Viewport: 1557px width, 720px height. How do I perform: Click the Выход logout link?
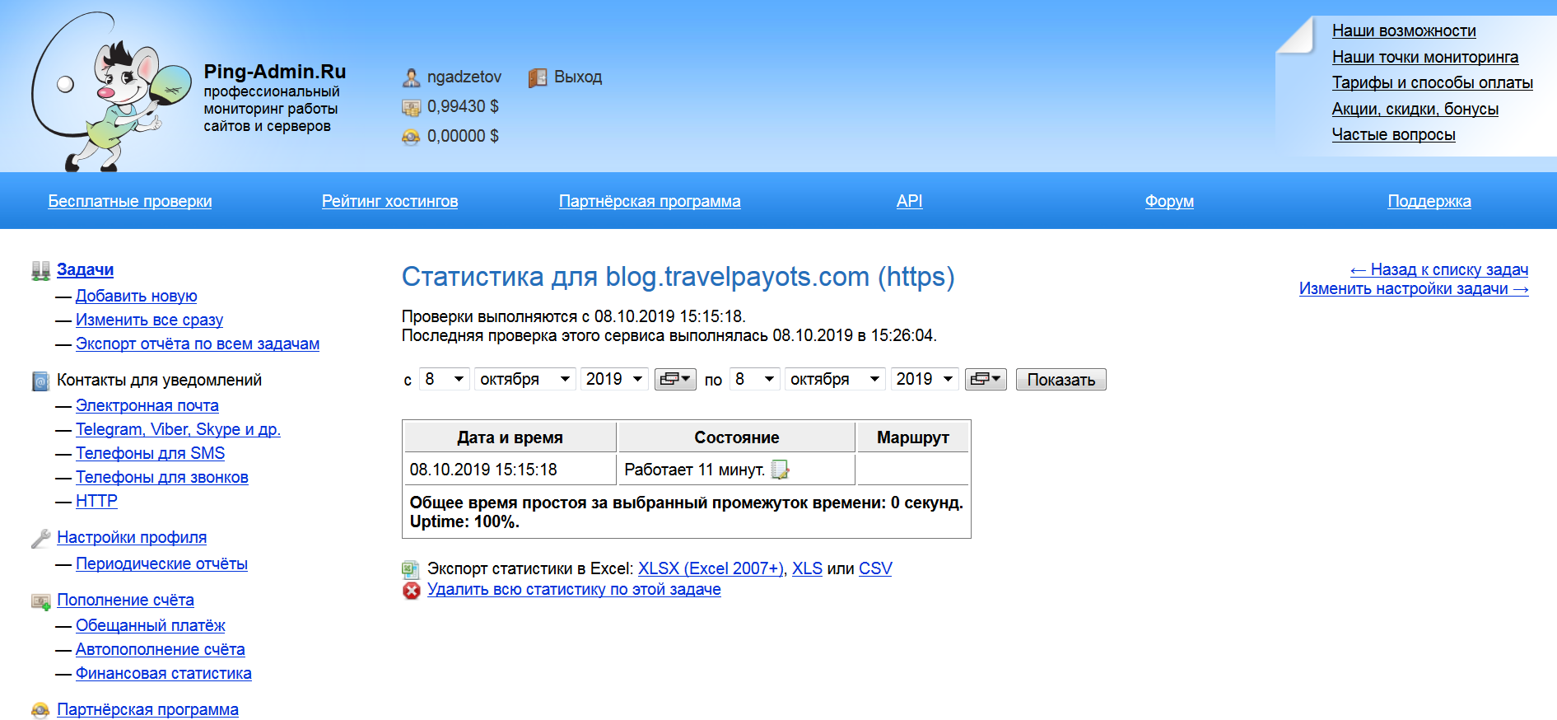coord(578,77)
